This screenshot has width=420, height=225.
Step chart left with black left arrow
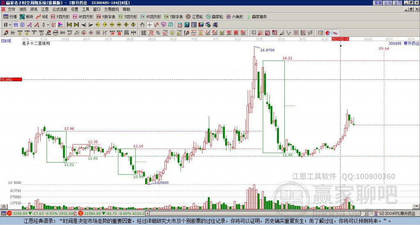(84, 25)
